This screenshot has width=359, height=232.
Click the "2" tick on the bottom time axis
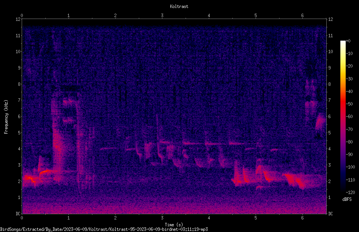tap(115, 218)
